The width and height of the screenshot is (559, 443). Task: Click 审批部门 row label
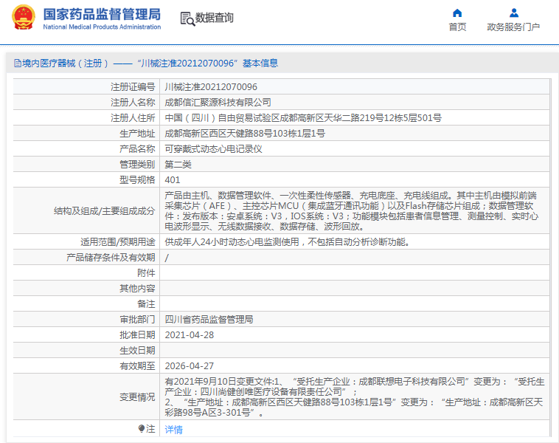(x=137, y=320)
